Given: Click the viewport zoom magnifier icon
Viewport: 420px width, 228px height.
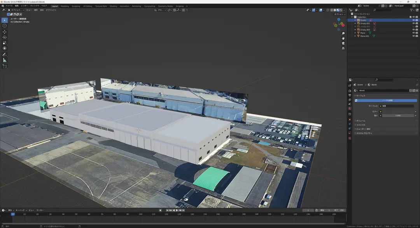Looking at the screenshot, I should point(343,33).
